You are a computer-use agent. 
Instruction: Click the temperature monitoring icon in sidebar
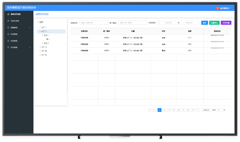coord(8,14)
